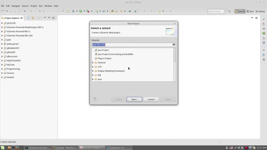Viewport: 267px width, 150px height.
Task: Click the Quick Access search field
Action: click(216, 11)
